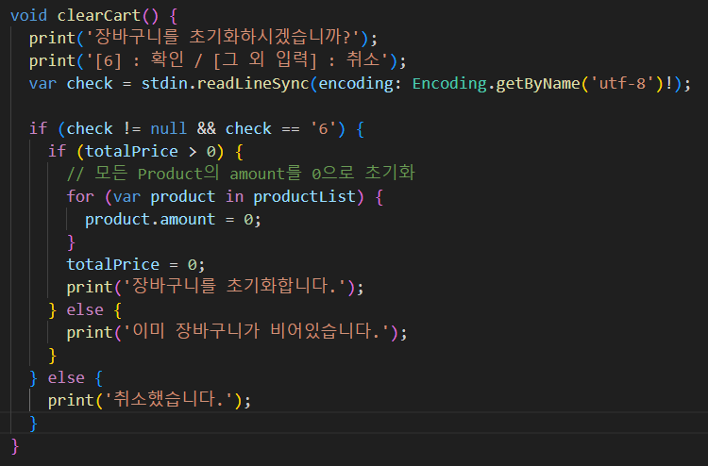This screenshot has width=708, height=466.
Task: Click the in keyword of the for loop
Action: [234, 197]
